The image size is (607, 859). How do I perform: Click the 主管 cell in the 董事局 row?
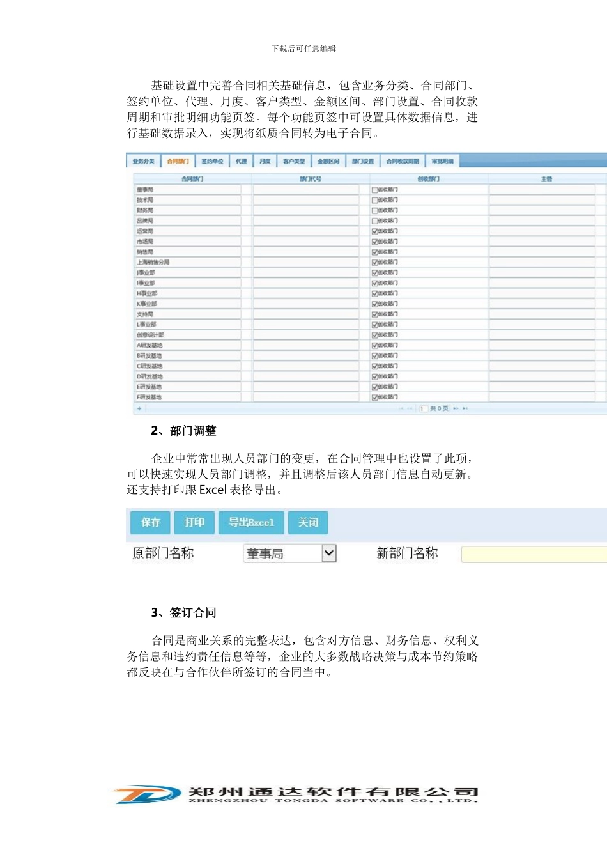[x=542, y=190]
